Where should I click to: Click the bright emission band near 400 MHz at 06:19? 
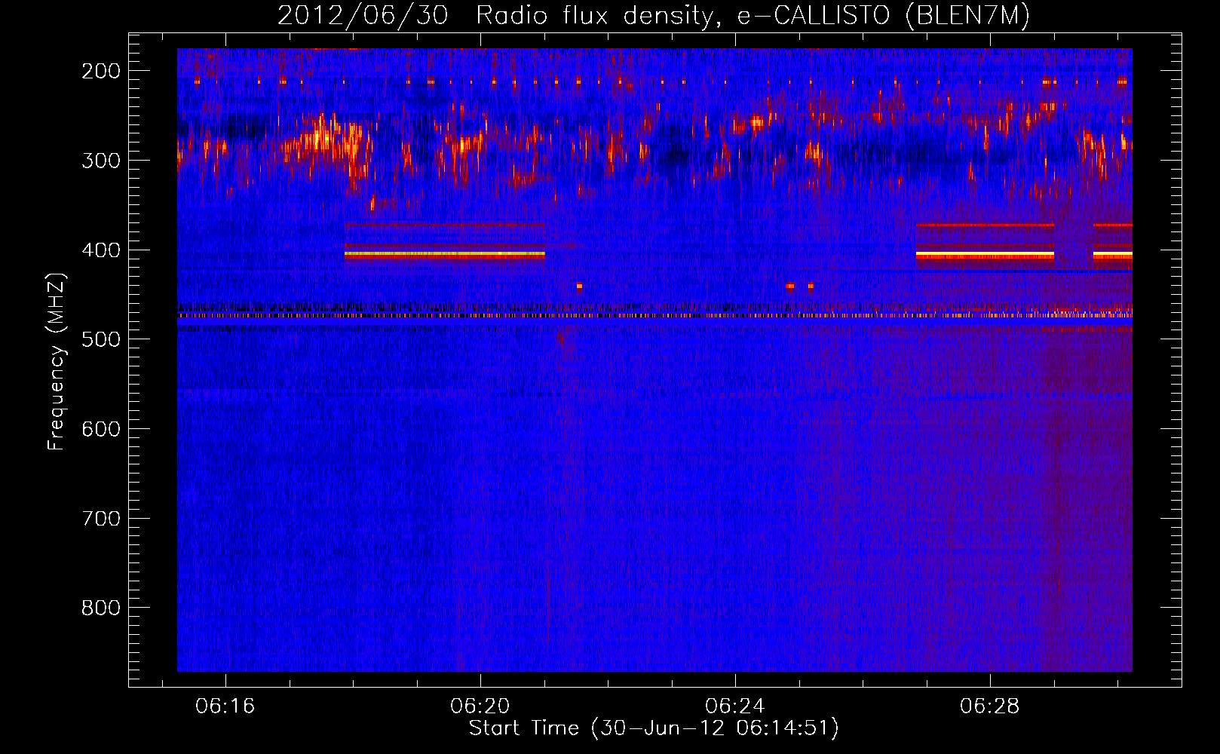(445, 255)
